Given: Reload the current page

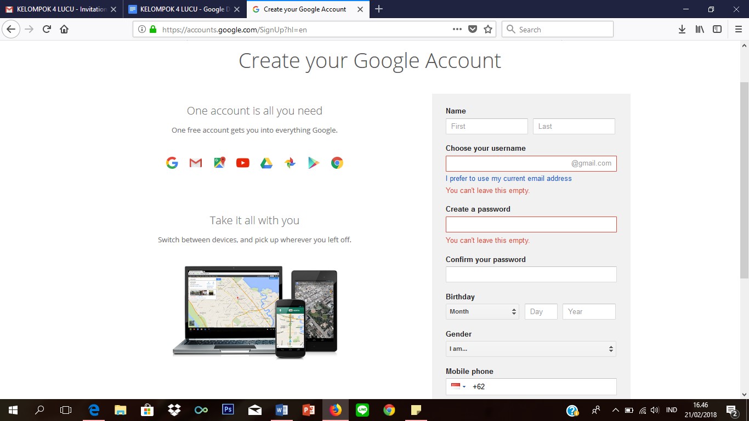Looking at the screenshot, I should tap(47, 30).
